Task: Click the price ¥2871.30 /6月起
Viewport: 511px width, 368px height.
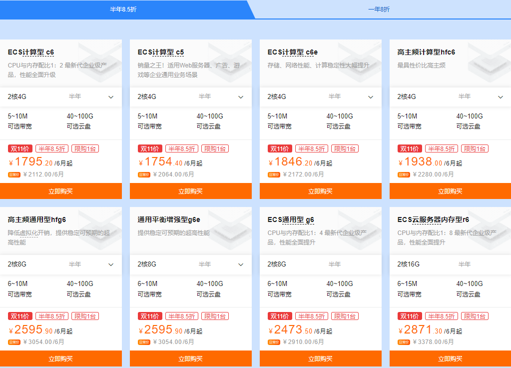Action: pyautogui.click(x=430, y=329)
